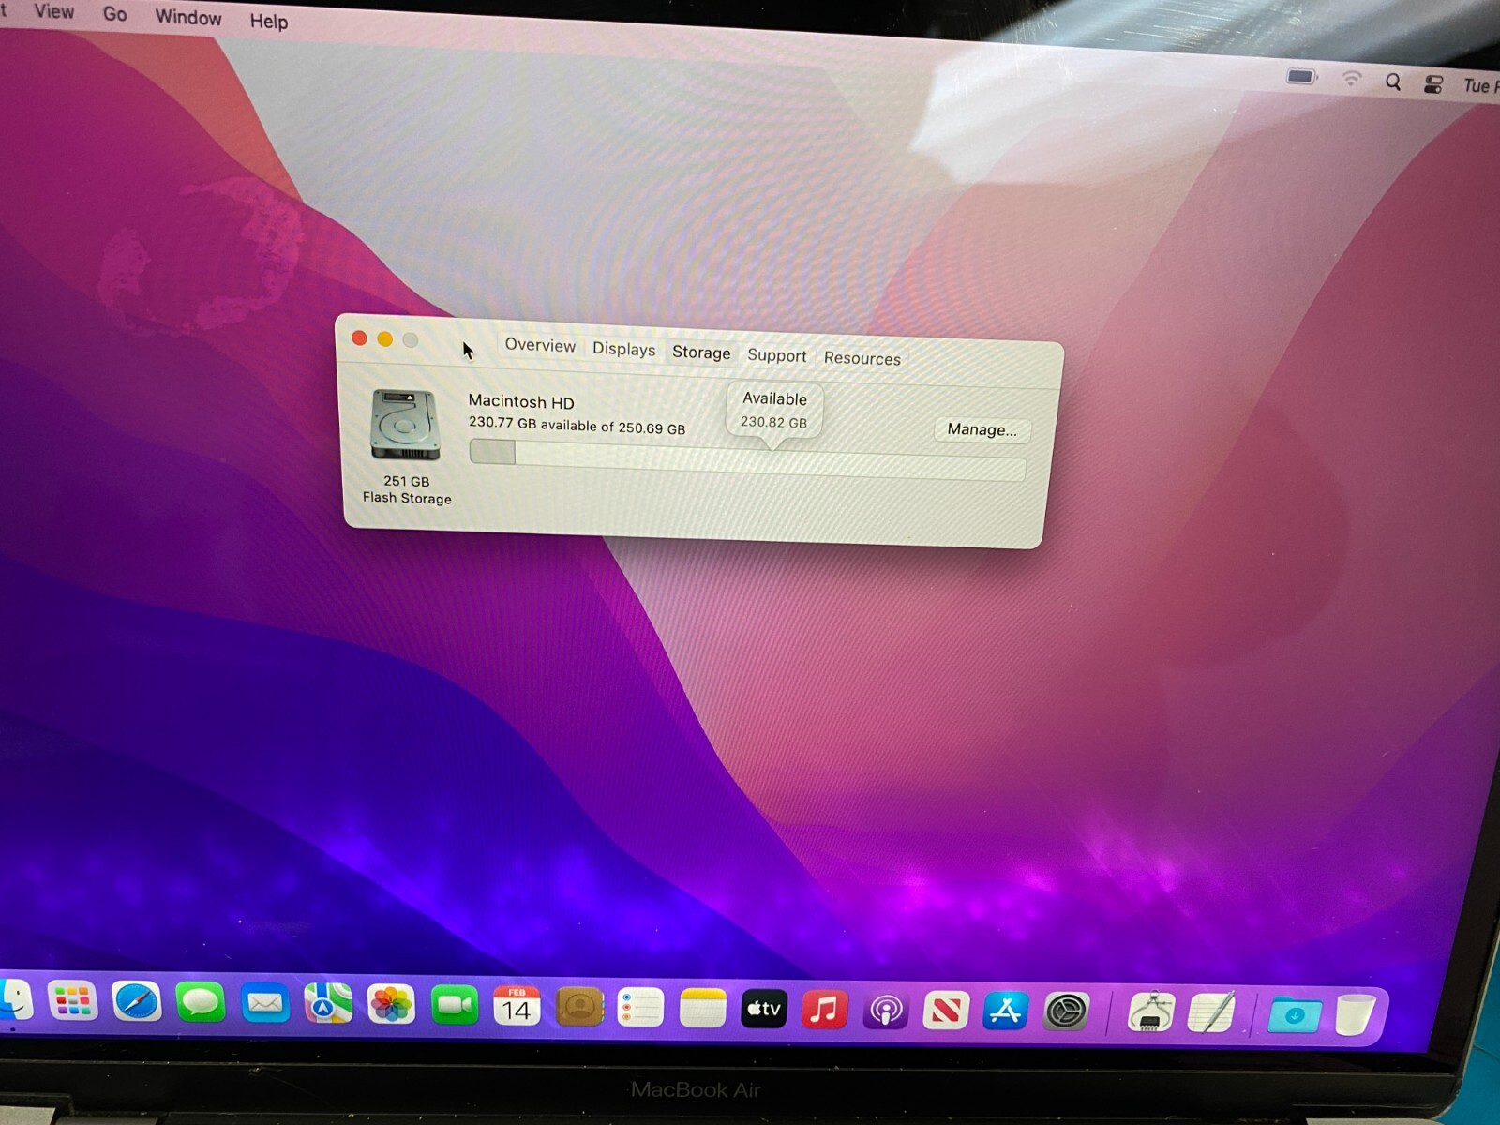
Task: Open the Messages app in the Dock
Action: coord(201,1004)
